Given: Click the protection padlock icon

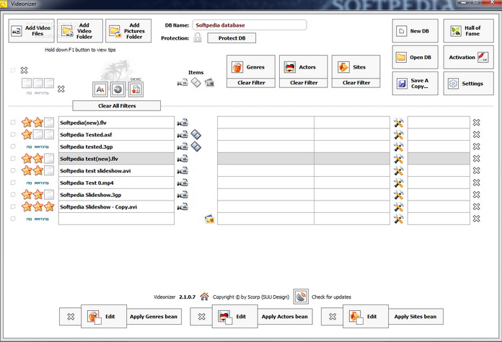Looking at the screenshot, I should [x=198, y=38].
